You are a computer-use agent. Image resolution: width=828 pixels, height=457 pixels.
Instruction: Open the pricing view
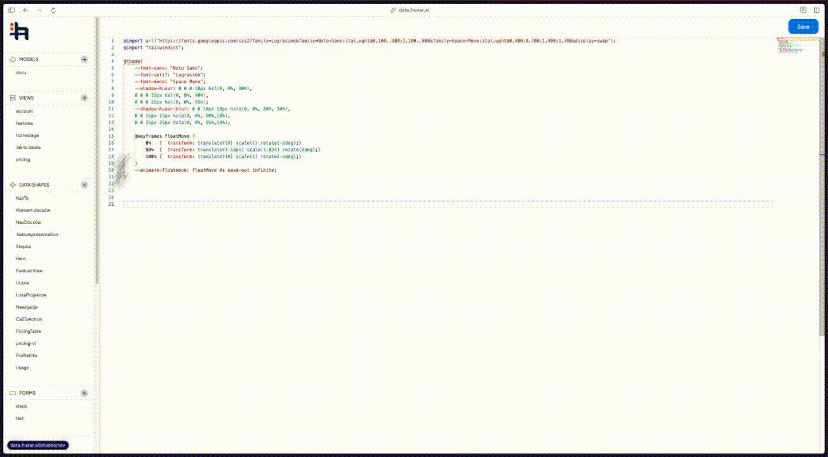23,159
